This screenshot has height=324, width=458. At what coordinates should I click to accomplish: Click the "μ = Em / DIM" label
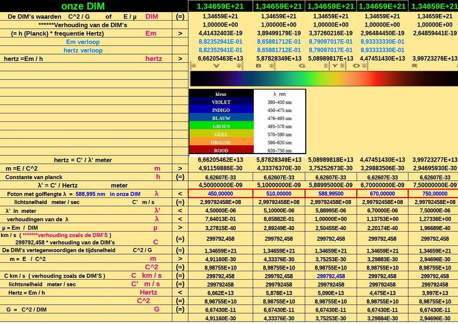20,228
